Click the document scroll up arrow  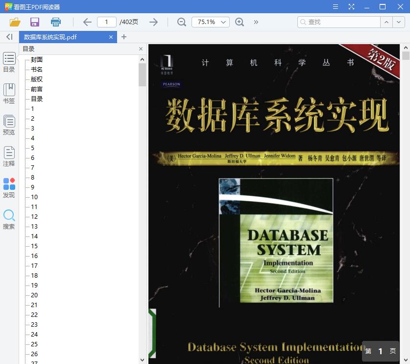click(406, 48)
